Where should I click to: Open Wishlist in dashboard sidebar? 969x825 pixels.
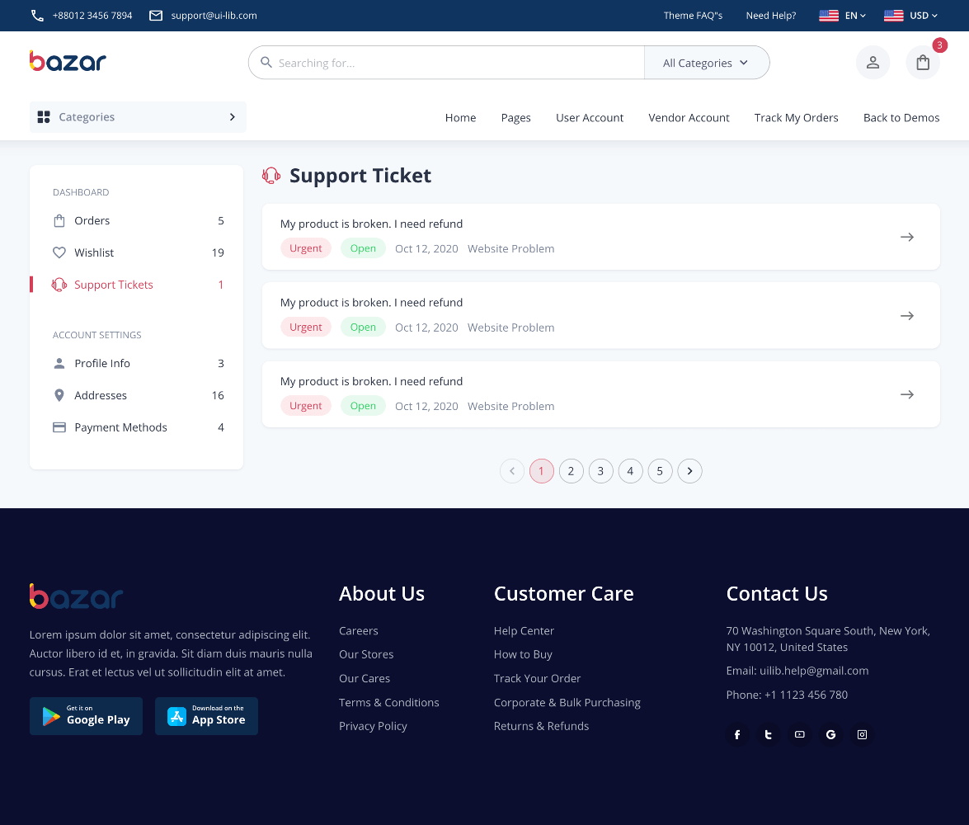[x=94, y=252]
